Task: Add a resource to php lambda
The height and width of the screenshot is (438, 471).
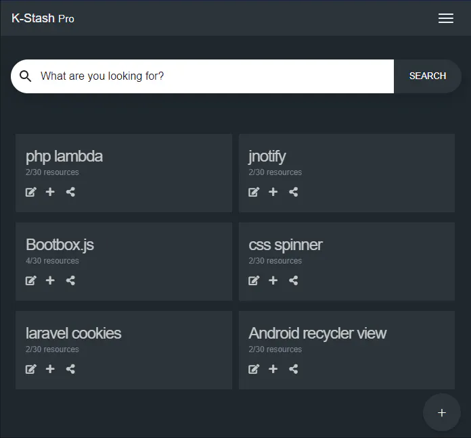Action: point(50,192)
